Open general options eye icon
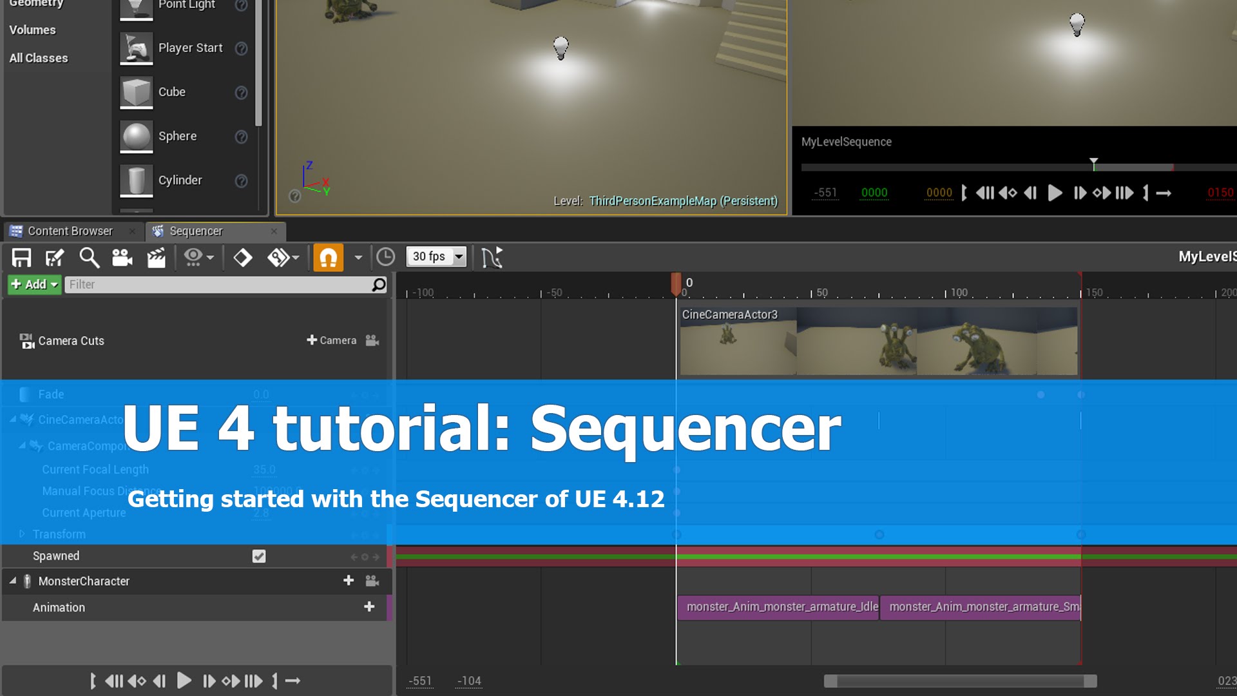This screenshot has width=1237, height=696. click(x=193, y=258)
